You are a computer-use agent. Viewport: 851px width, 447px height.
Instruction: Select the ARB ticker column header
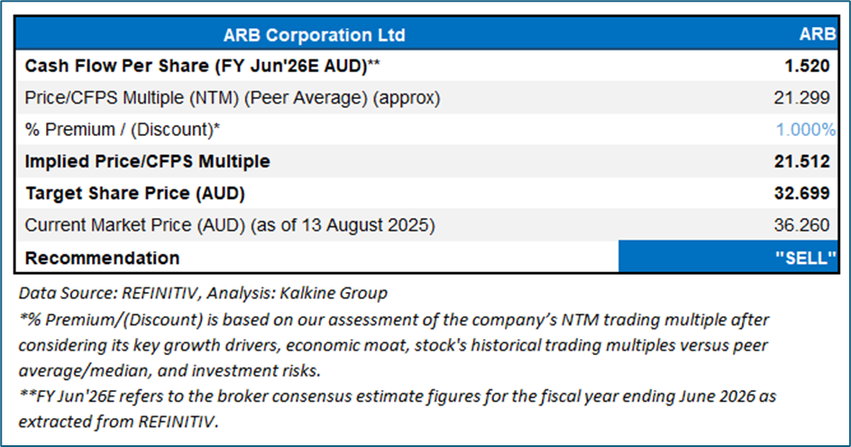click(x=818, y=36)
